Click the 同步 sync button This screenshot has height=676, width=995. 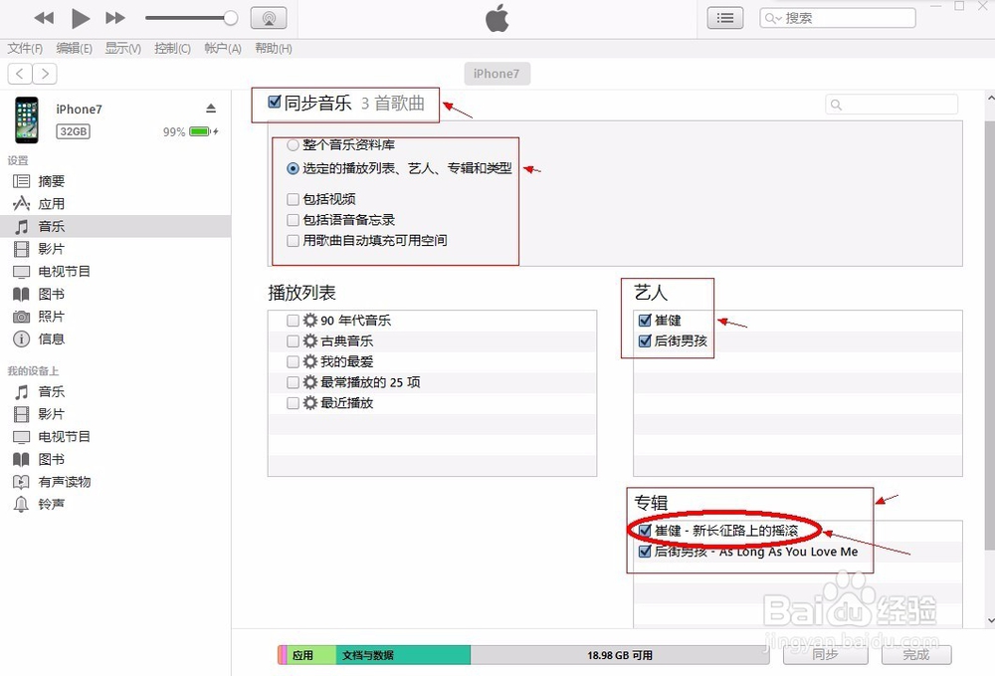click(825, 655)
